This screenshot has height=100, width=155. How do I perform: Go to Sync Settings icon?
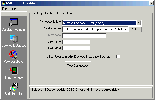coord(13,71)
